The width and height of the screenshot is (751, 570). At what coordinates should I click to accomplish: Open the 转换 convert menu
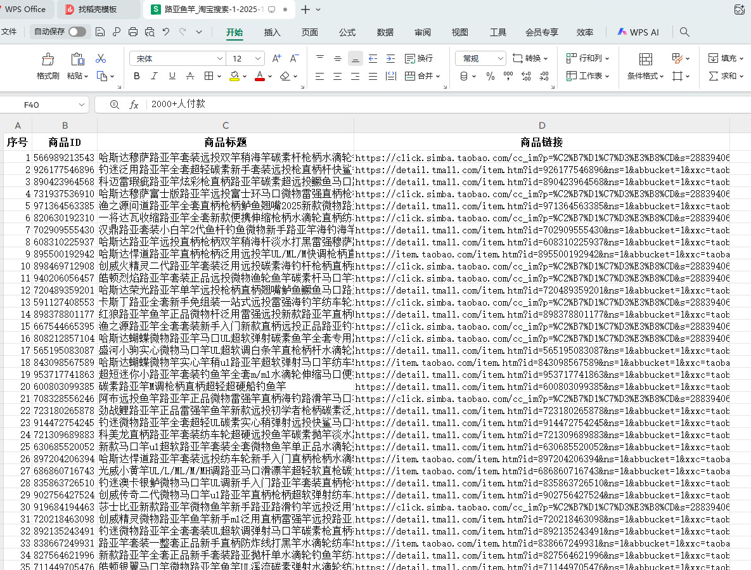point(530,58)
